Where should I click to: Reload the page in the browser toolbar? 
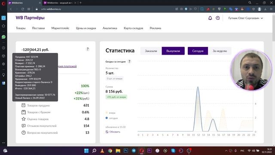coord(23,9)
